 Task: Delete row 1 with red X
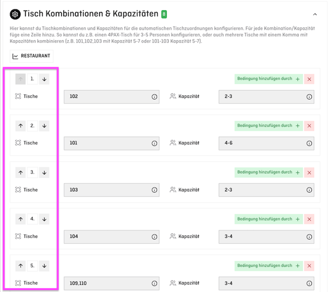click(309, 79)
